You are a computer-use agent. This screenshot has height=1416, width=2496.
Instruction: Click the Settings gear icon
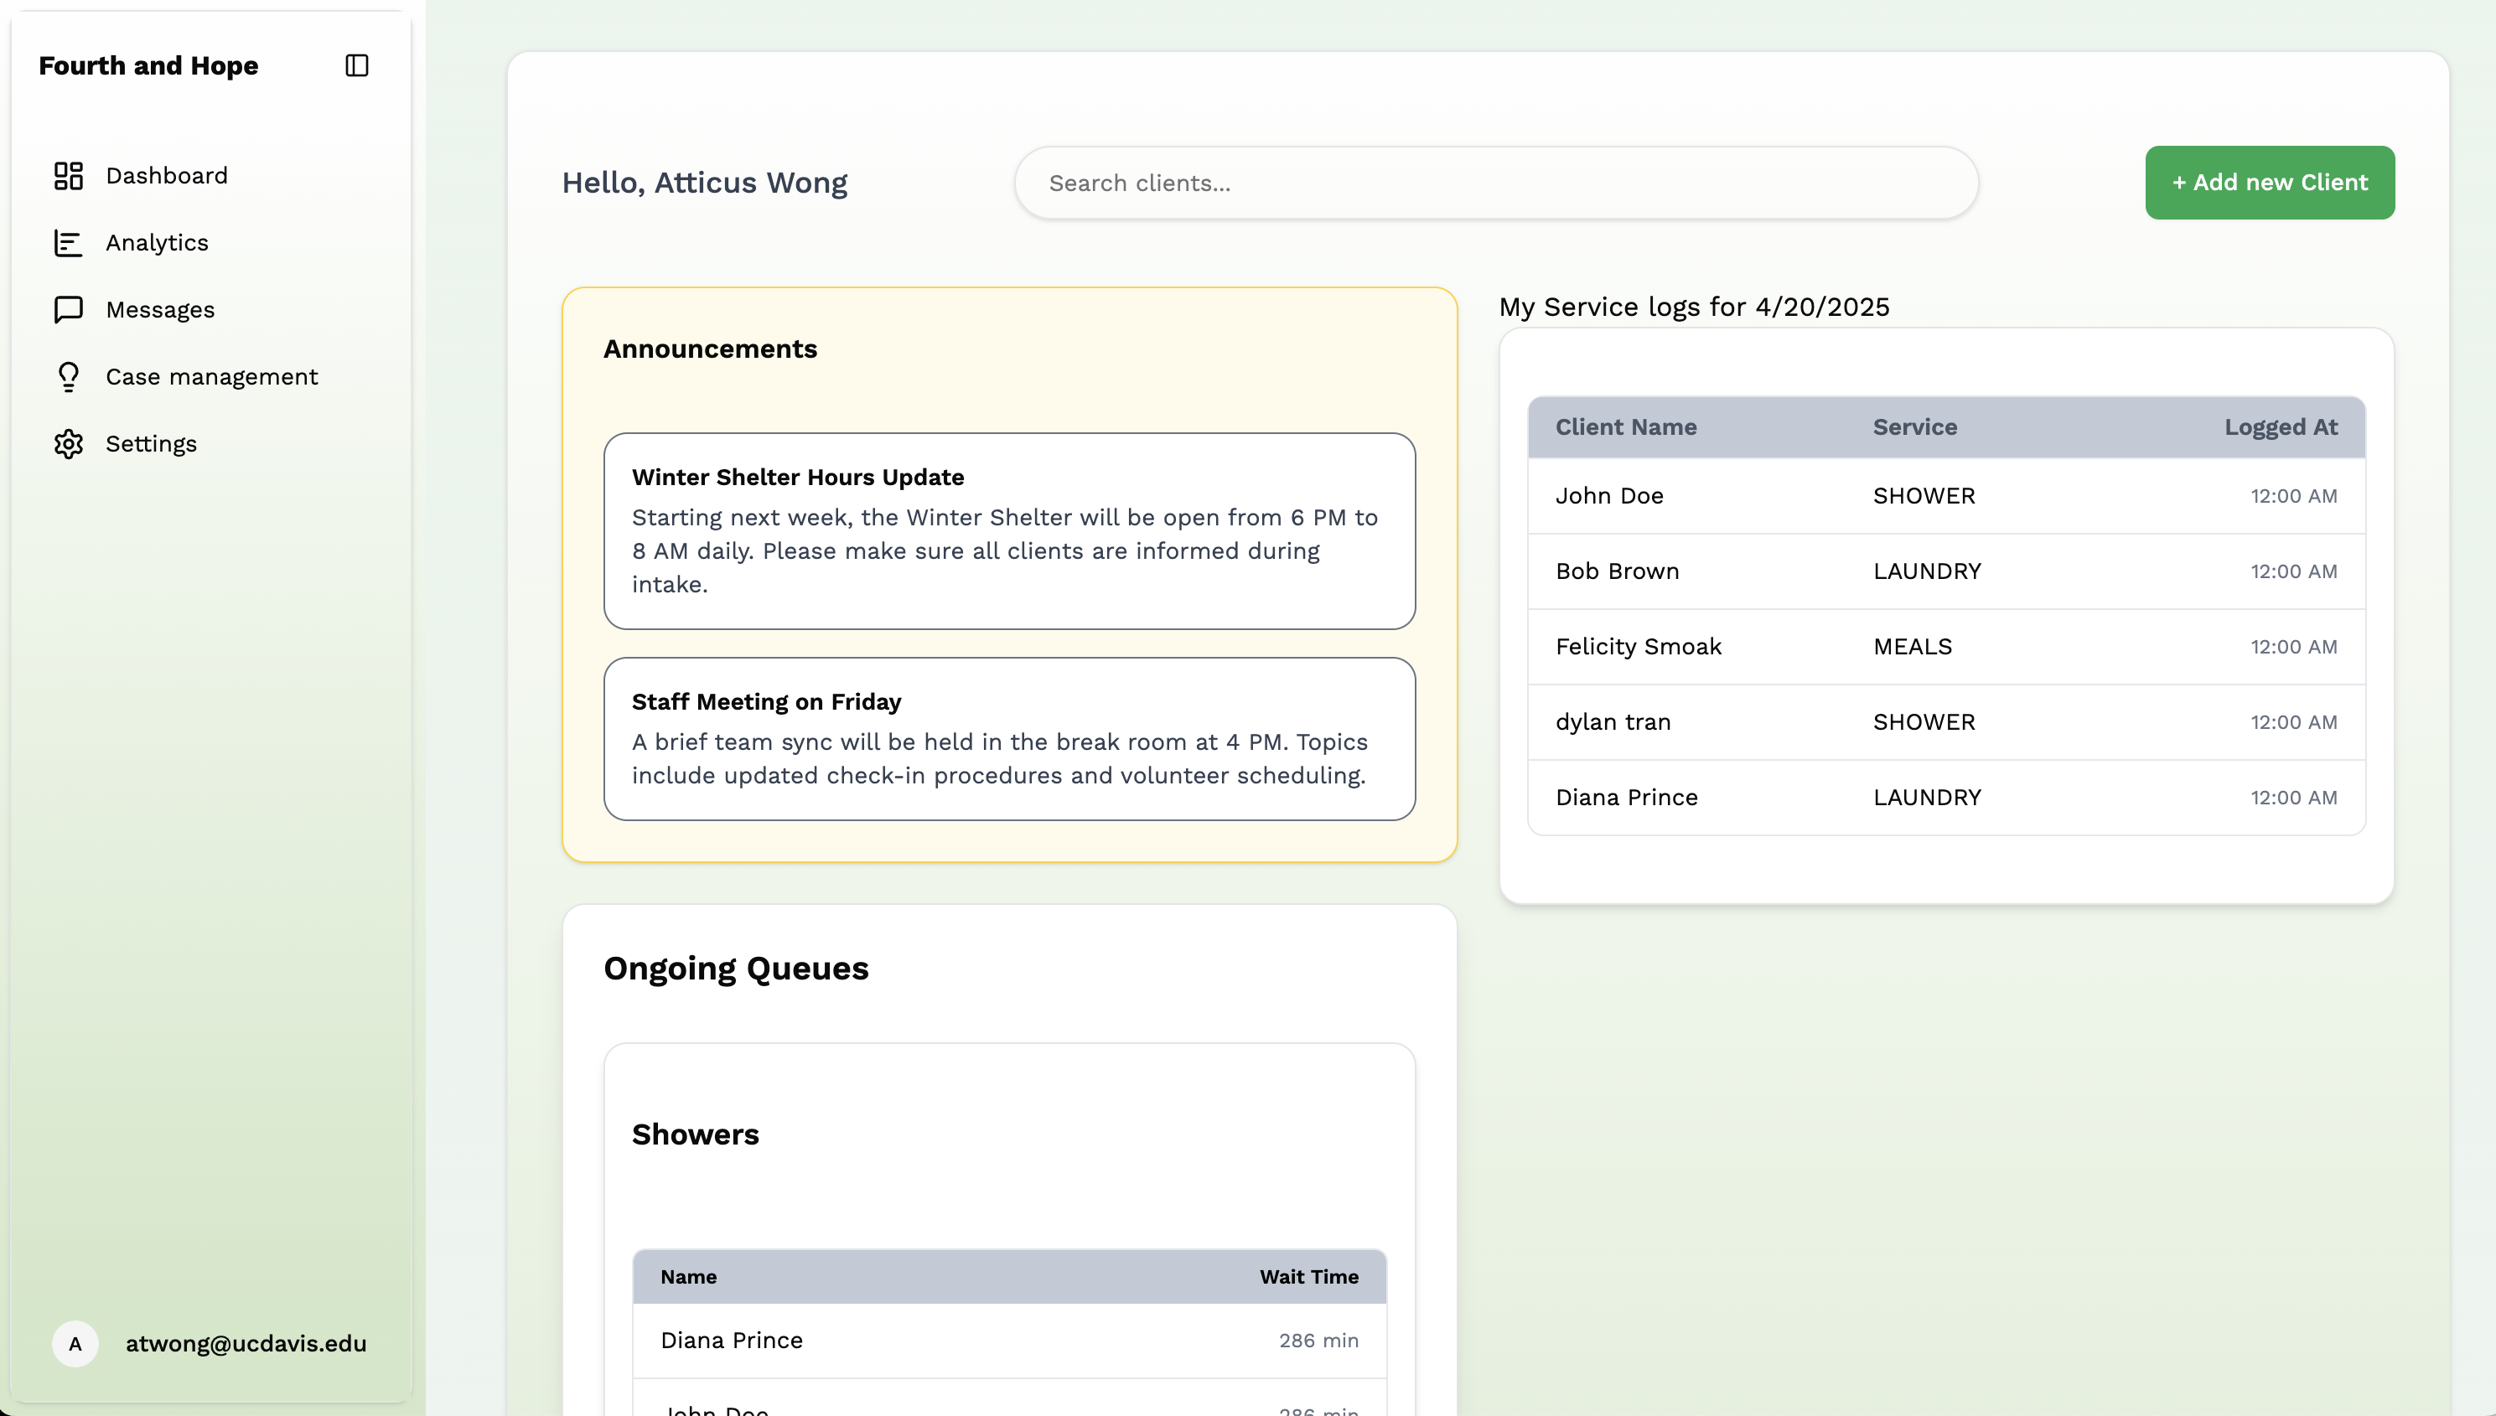68,443
